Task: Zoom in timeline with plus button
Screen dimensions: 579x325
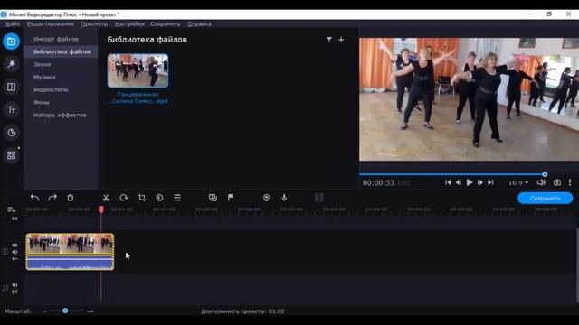Action: point(90,311)
